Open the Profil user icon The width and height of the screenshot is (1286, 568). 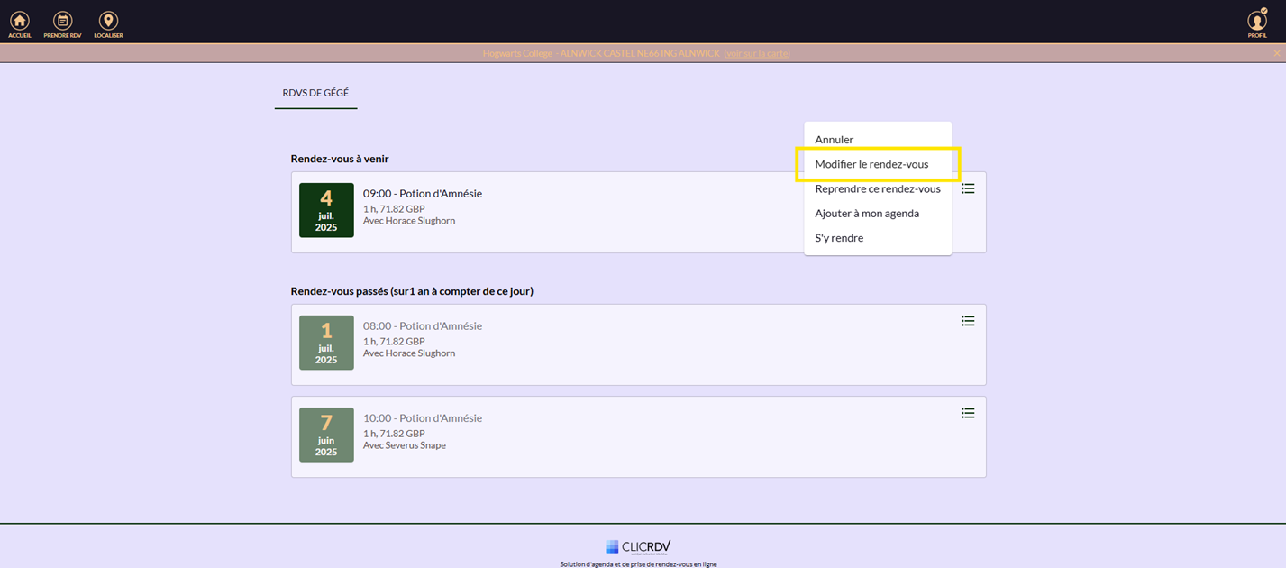[x=1256, y=23]
